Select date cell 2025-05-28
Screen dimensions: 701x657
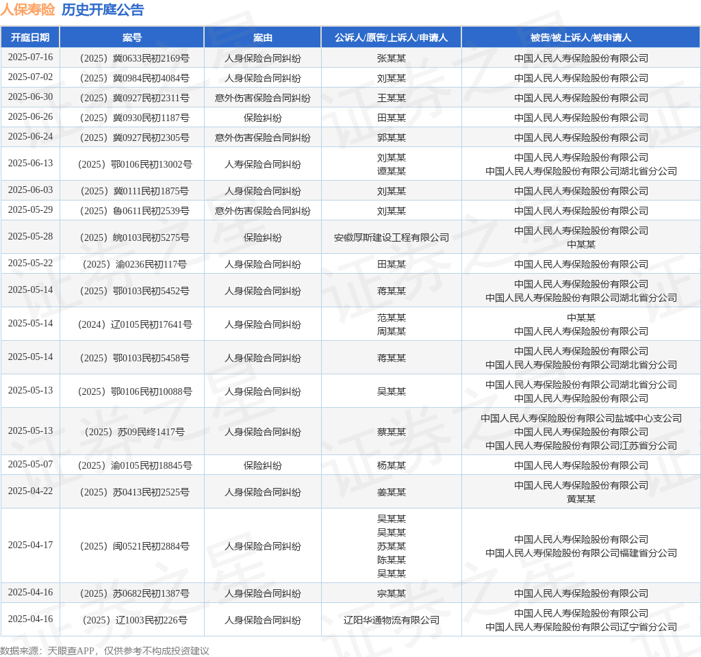[x=30, y=236]
